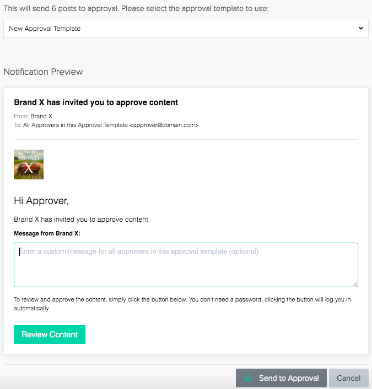The width and height of the screenshot is (372, 389).
Task: Open the approval template selector
Action: pyautogui.click(x=186, y=28)
